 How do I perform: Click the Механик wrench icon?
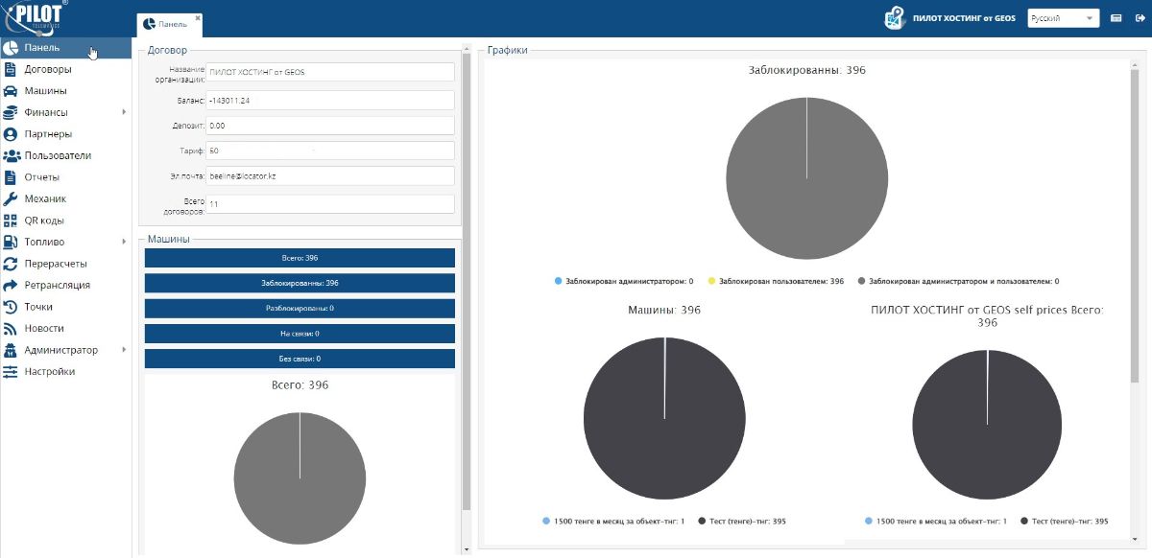11,198
